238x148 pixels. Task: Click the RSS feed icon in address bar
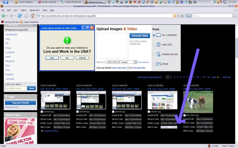[175, 16]
